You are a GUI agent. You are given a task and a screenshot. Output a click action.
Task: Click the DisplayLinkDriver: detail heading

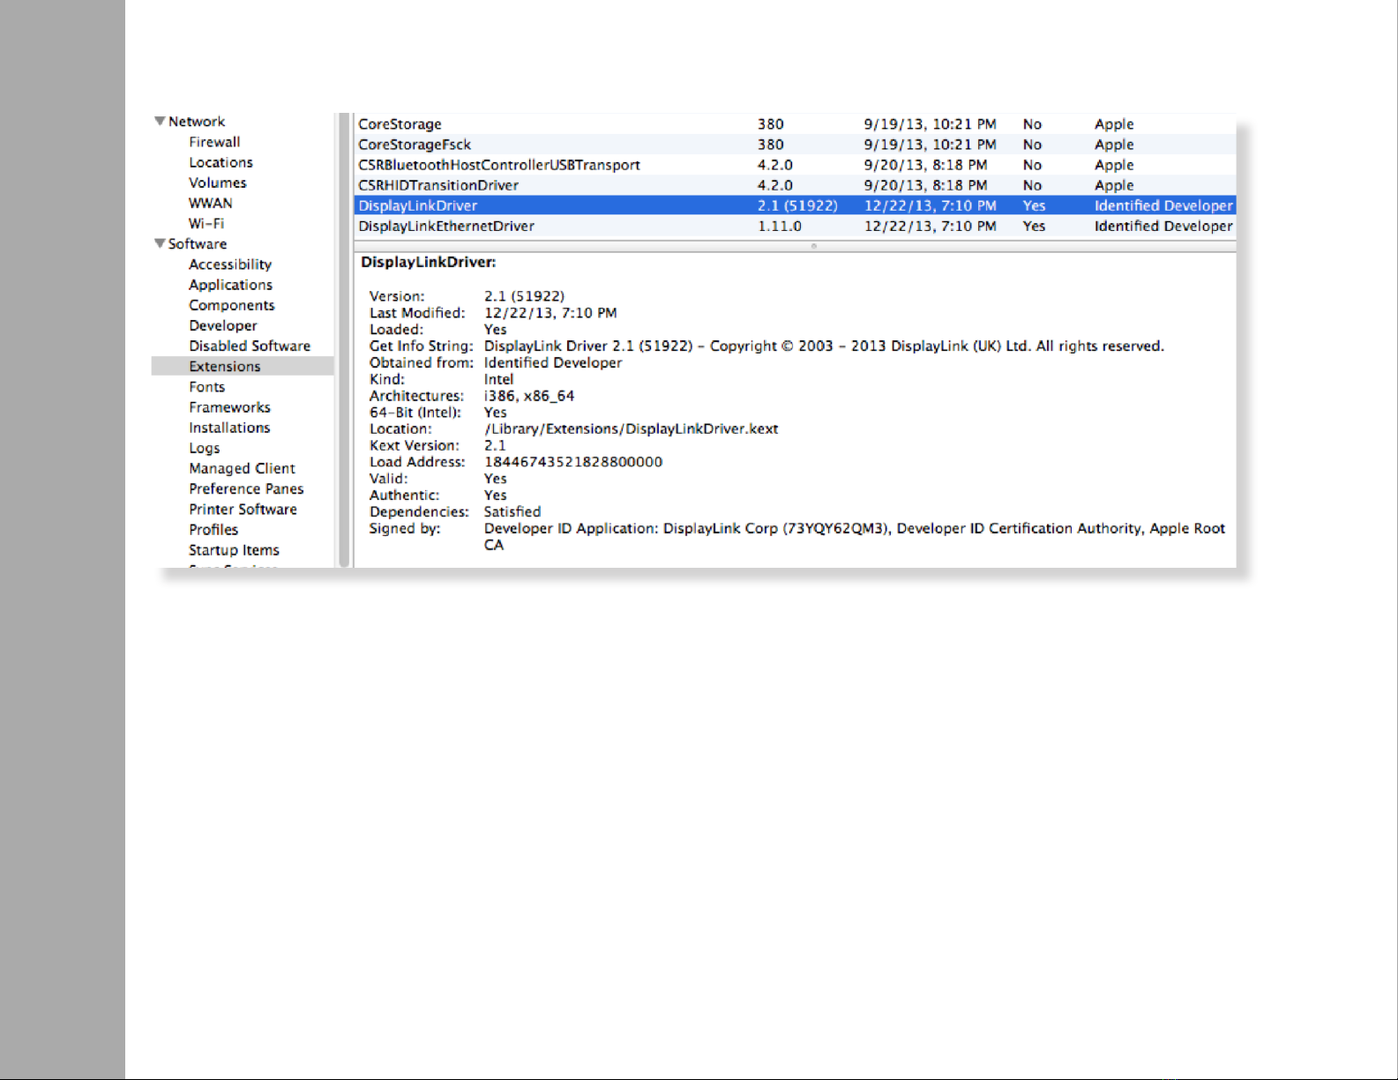click(x=429, y=262)
